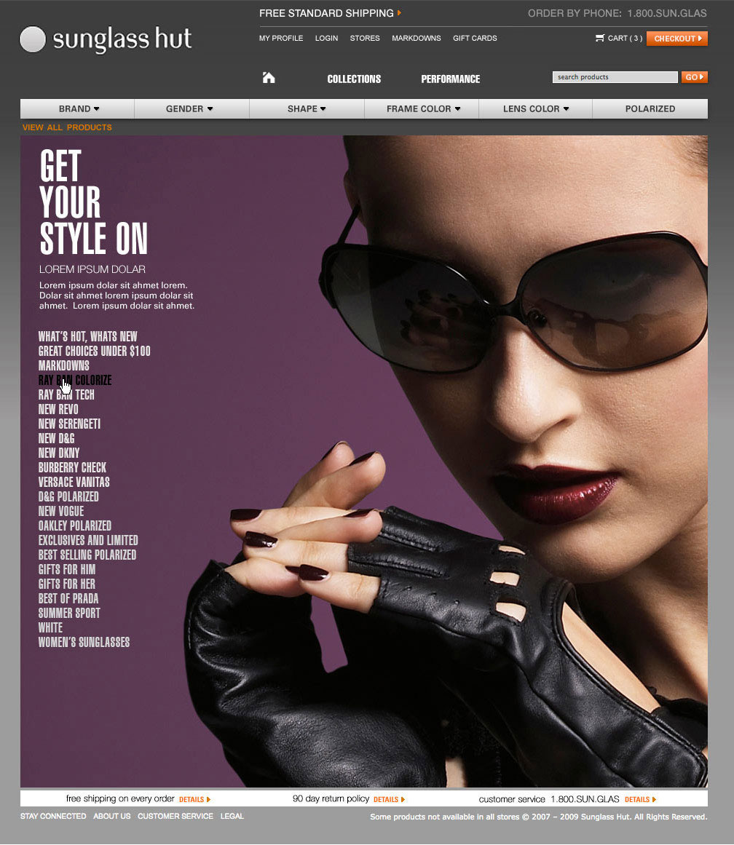
Task: Click the View All Products link
Action: click(x=67, y=127)
